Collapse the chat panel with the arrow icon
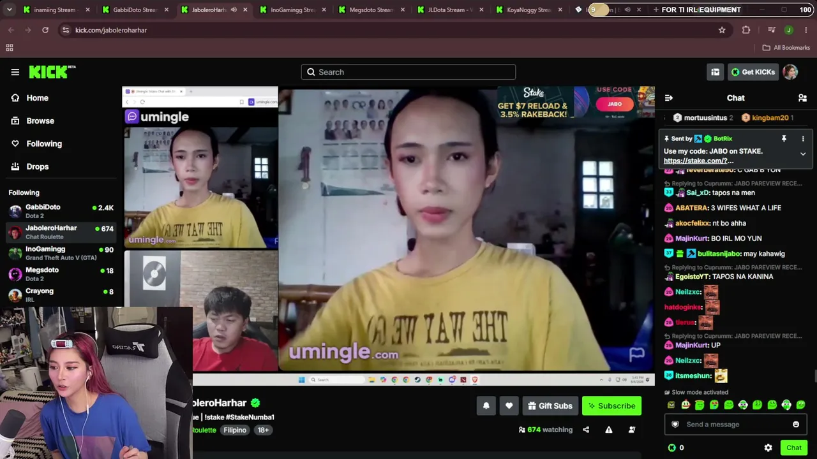Image resolution: width=817 pixels, height=459 pixels. [x=668, y=98]
